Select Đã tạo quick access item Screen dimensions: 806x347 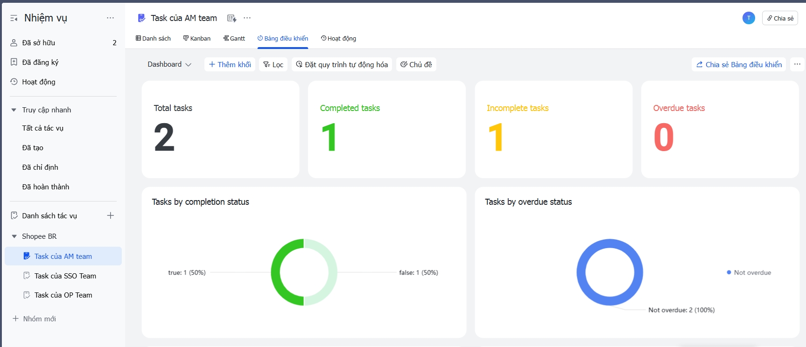point(33,147)
